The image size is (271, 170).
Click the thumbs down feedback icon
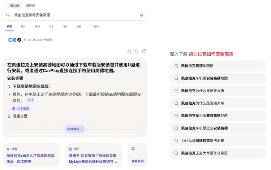[x=136, y=51]
